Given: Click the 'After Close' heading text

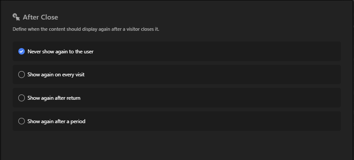Looking at the screenshot, I should point(40,17).
